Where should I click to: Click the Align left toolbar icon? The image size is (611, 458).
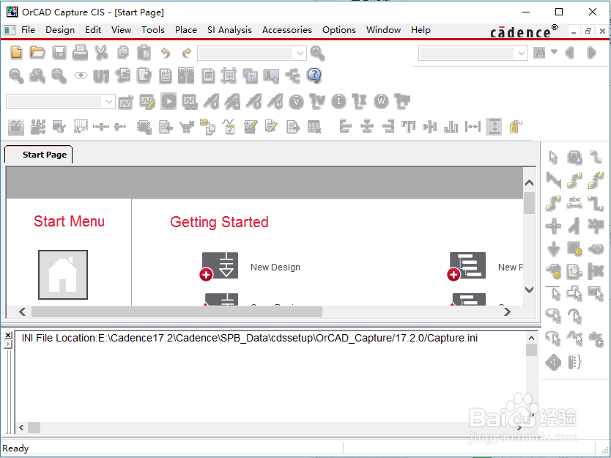pos(345,126)
